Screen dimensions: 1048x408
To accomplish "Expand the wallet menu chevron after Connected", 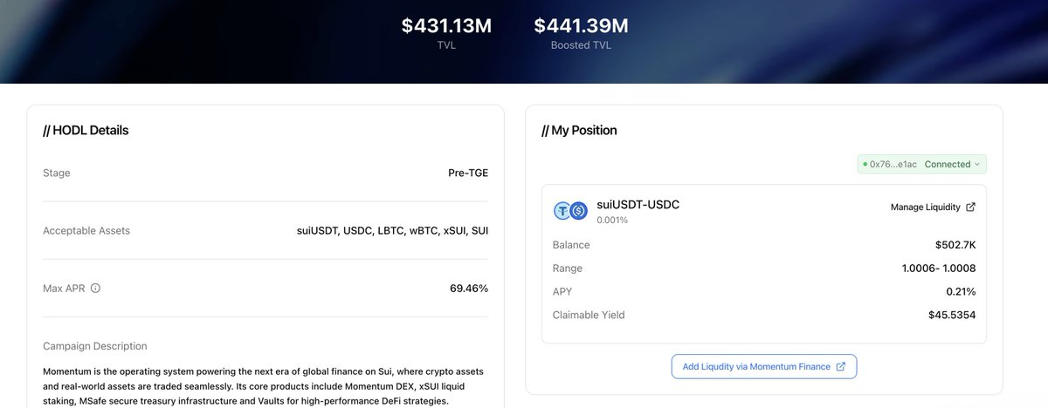I will click(x=977, y=164).
